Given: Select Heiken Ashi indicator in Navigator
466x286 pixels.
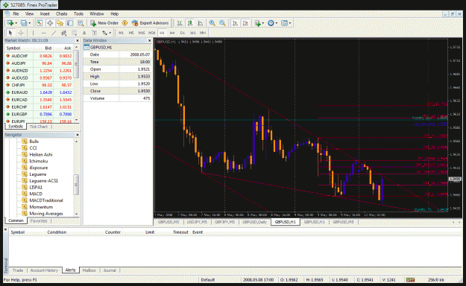Looking at the screenshot, I should pos(41,154).
